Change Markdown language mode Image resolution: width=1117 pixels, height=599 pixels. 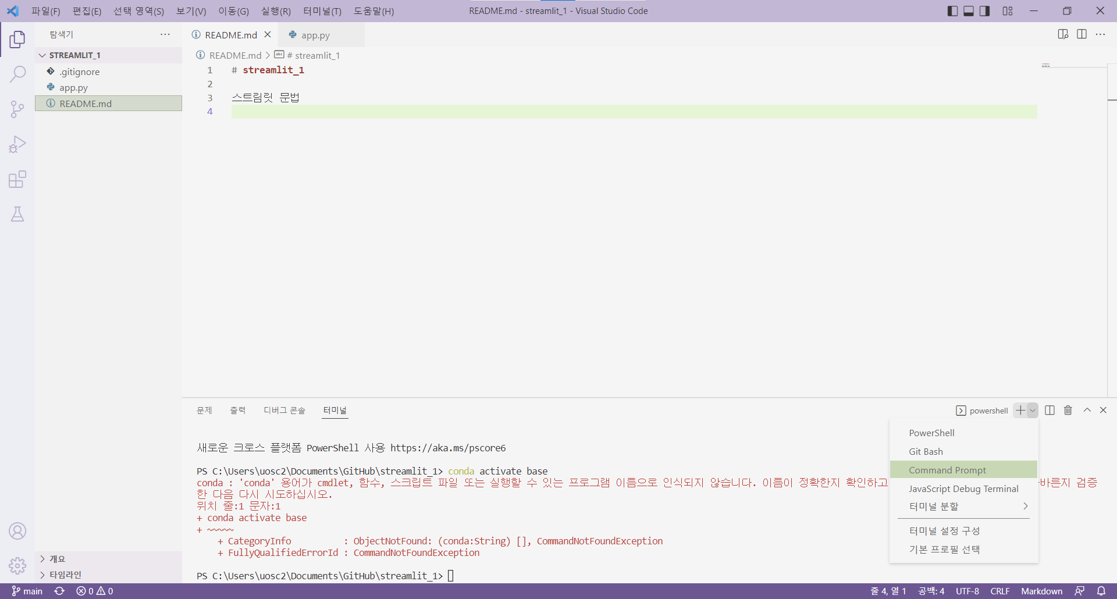coord(1041,591)
